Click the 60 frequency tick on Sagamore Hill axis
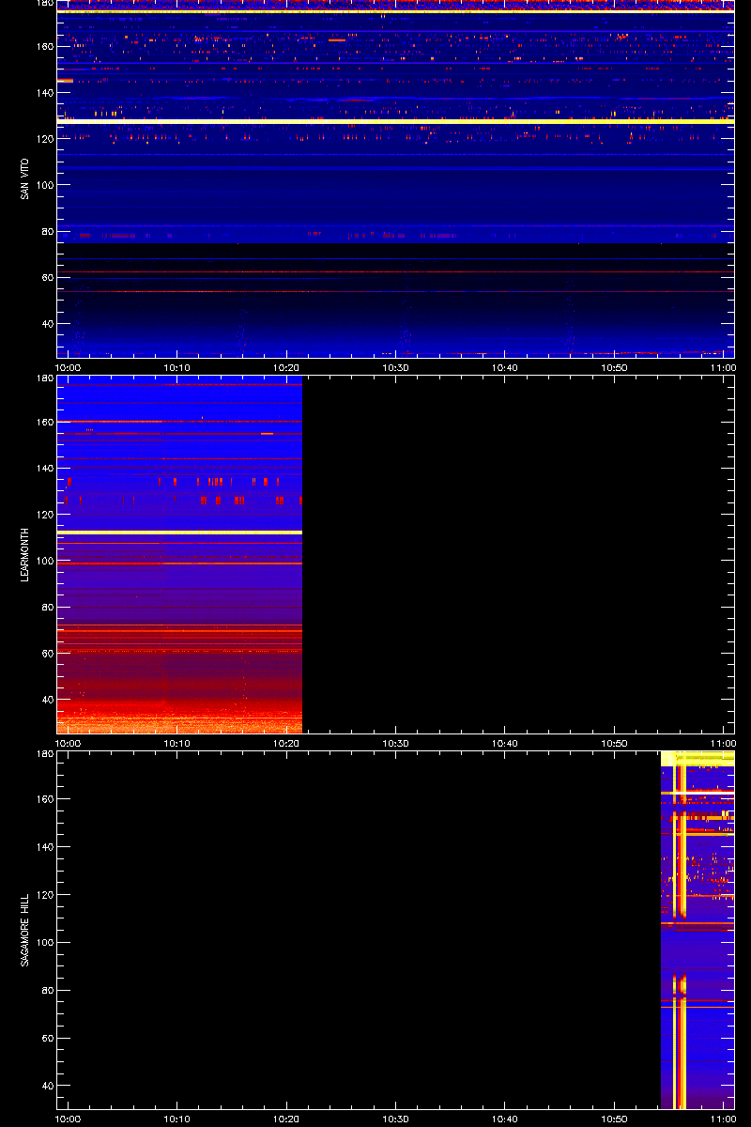The width and height of the screenshot is (751, 1127). (47, 1038)
